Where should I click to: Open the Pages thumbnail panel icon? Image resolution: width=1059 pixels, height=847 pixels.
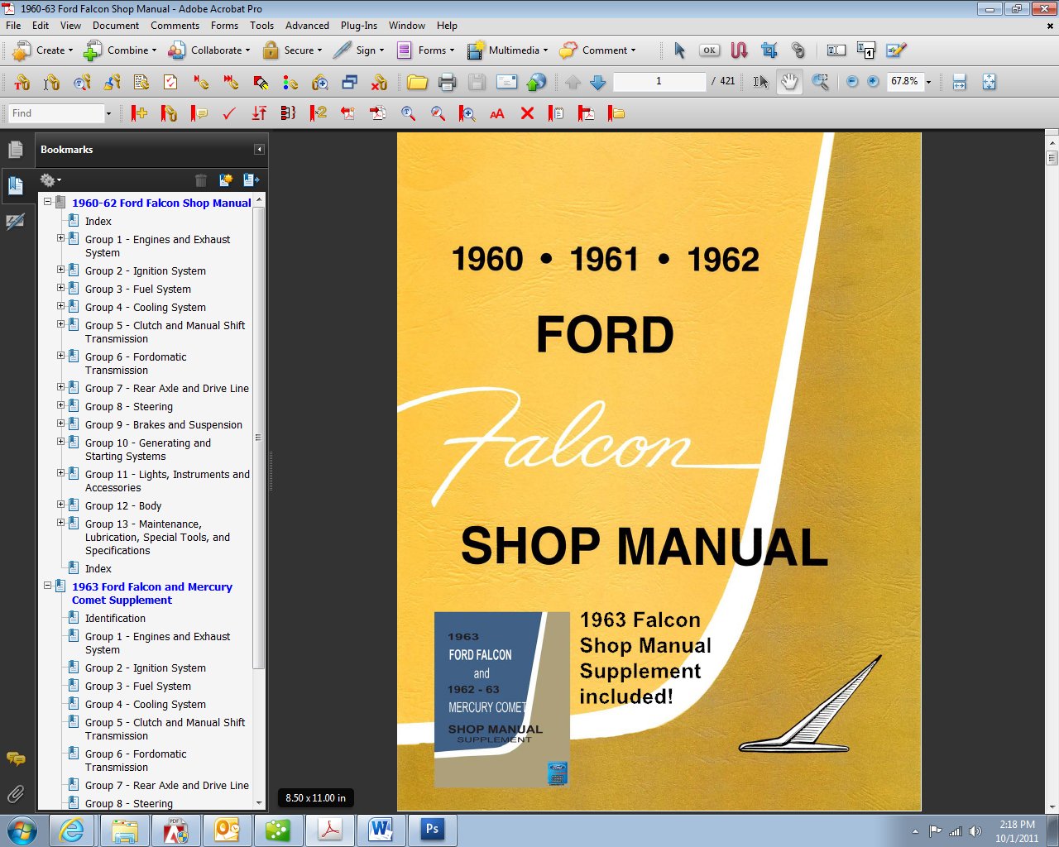15,150
